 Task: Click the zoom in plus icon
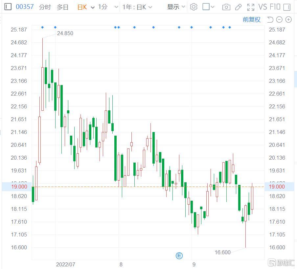[288, 20]
